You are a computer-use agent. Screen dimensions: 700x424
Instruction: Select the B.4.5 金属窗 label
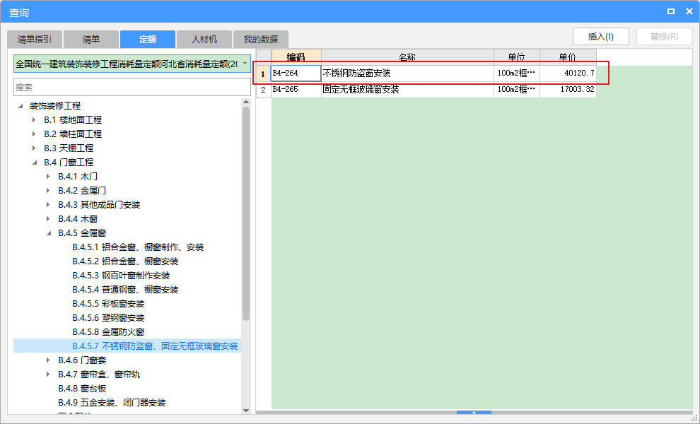pos(82,233)
